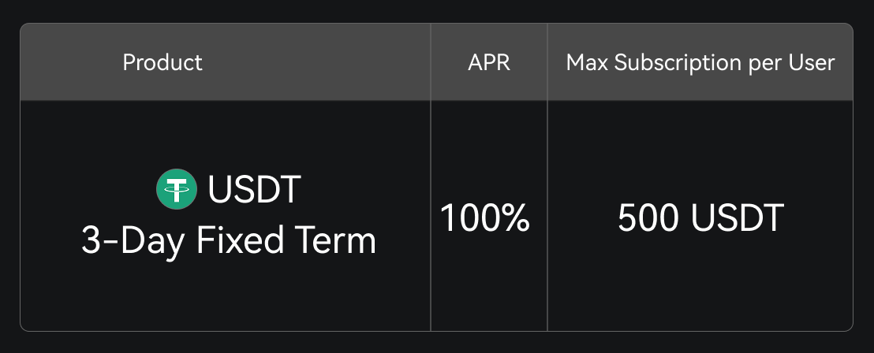Click the Max Subscription per User header

(x=700, y=62)
